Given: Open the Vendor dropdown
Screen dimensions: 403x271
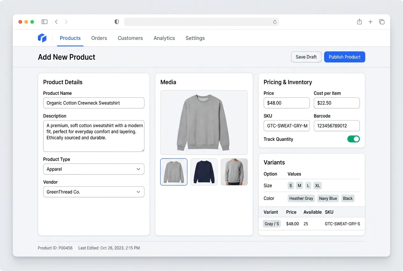Looking at the screenshot, I should click(93, 192).
